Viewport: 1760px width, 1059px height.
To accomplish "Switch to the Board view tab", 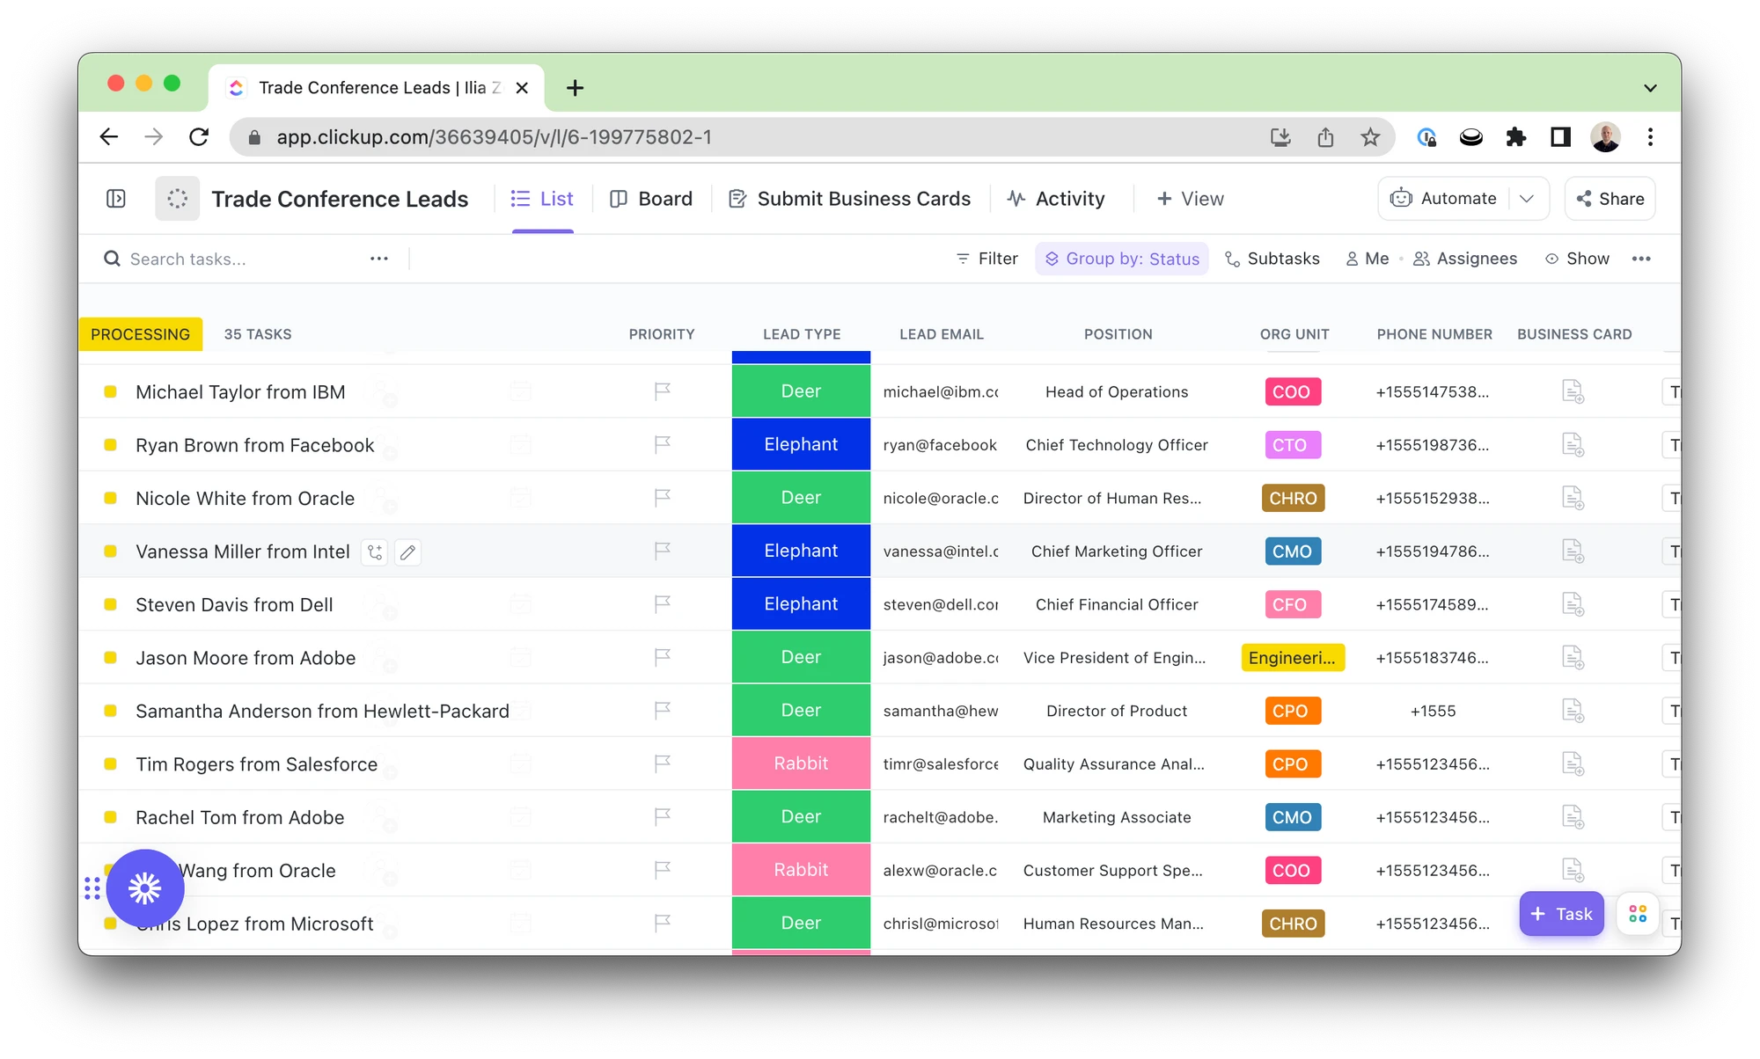I will click(x=652, y=199).
